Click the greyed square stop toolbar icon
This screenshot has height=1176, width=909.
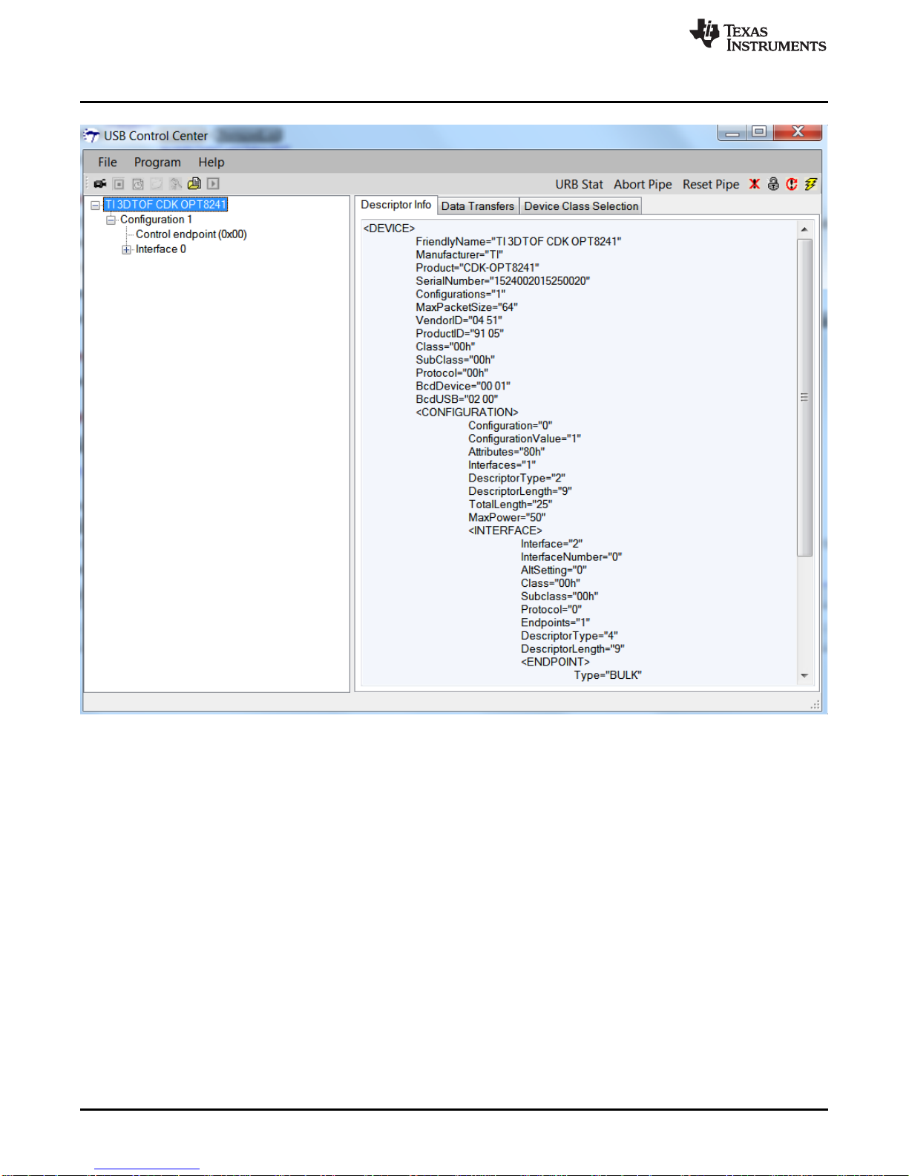pos(119,184)
